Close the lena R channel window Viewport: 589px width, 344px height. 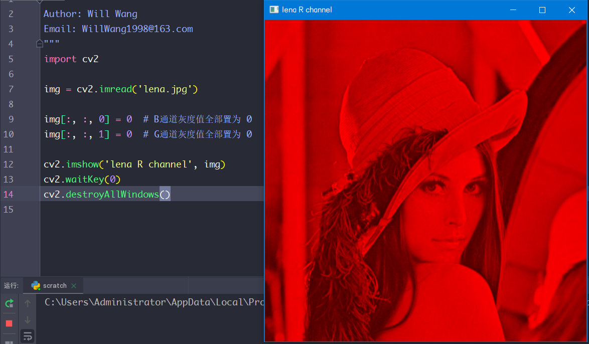pos(571,10)
